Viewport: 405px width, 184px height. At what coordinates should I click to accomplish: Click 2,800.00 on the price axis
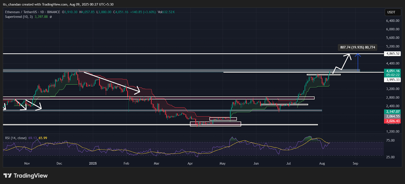pyautogui.click(x=393, y=98)
